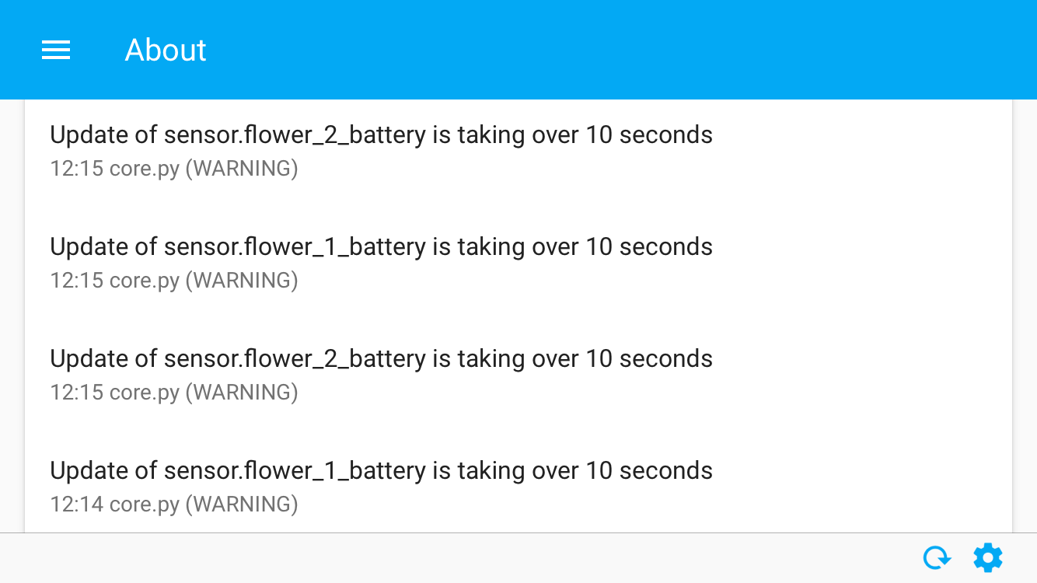Open the 12:15 flower_1_battery warning message
The height and width of the screenshot is (583, 1037).
pyautogui.click(x=382, y=246)
